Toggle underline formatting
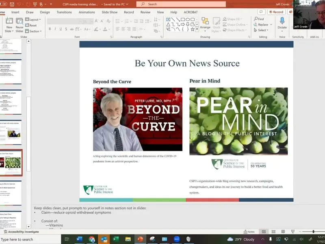This screenshot has height=244, width=325. pos(61,29)
